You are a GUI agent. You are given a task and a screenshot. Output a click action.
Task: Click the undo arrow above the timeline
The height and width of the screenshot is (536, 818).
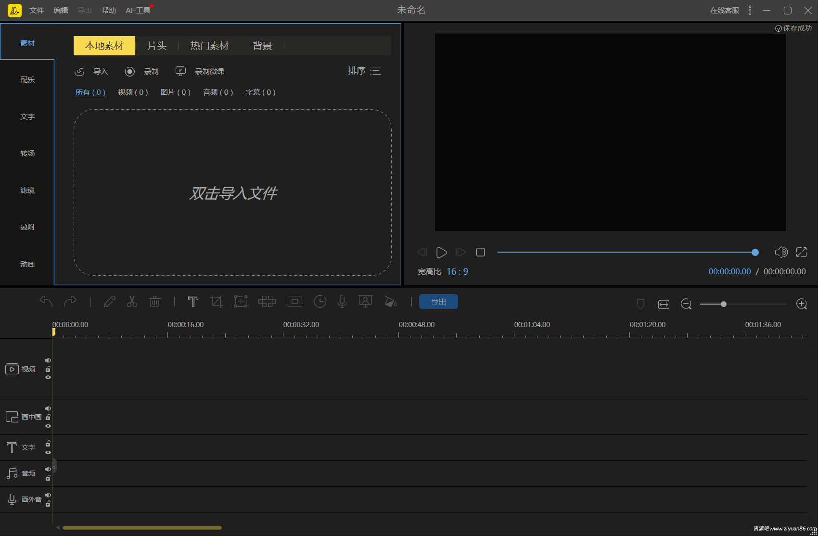[x=46, y=301]
